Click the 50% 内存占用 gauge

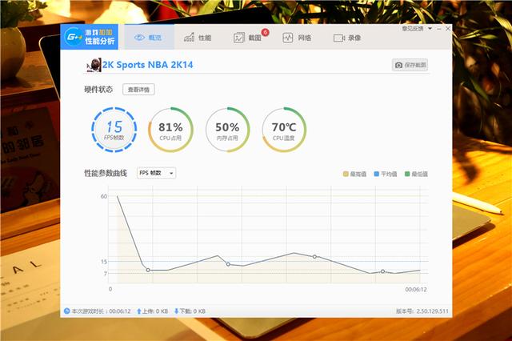[227, 130]
